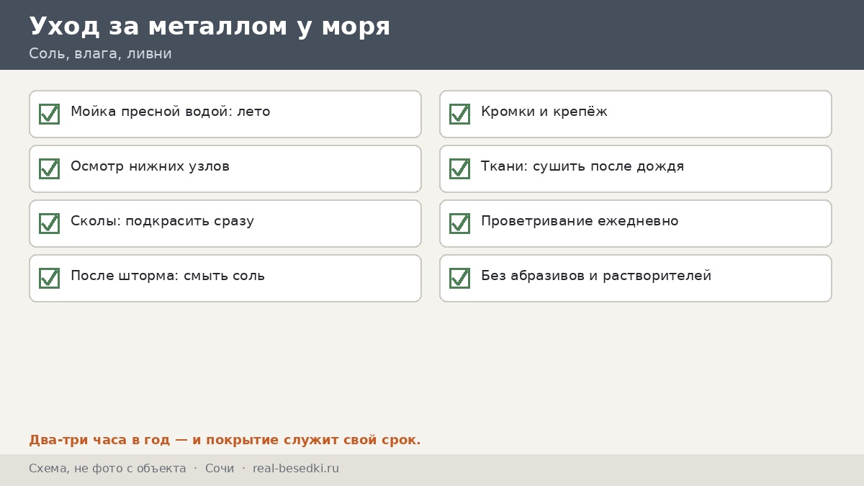Click the title Уход за металлом у моря
Viewport: 864px width, 486px height.
tap(210, 27)
